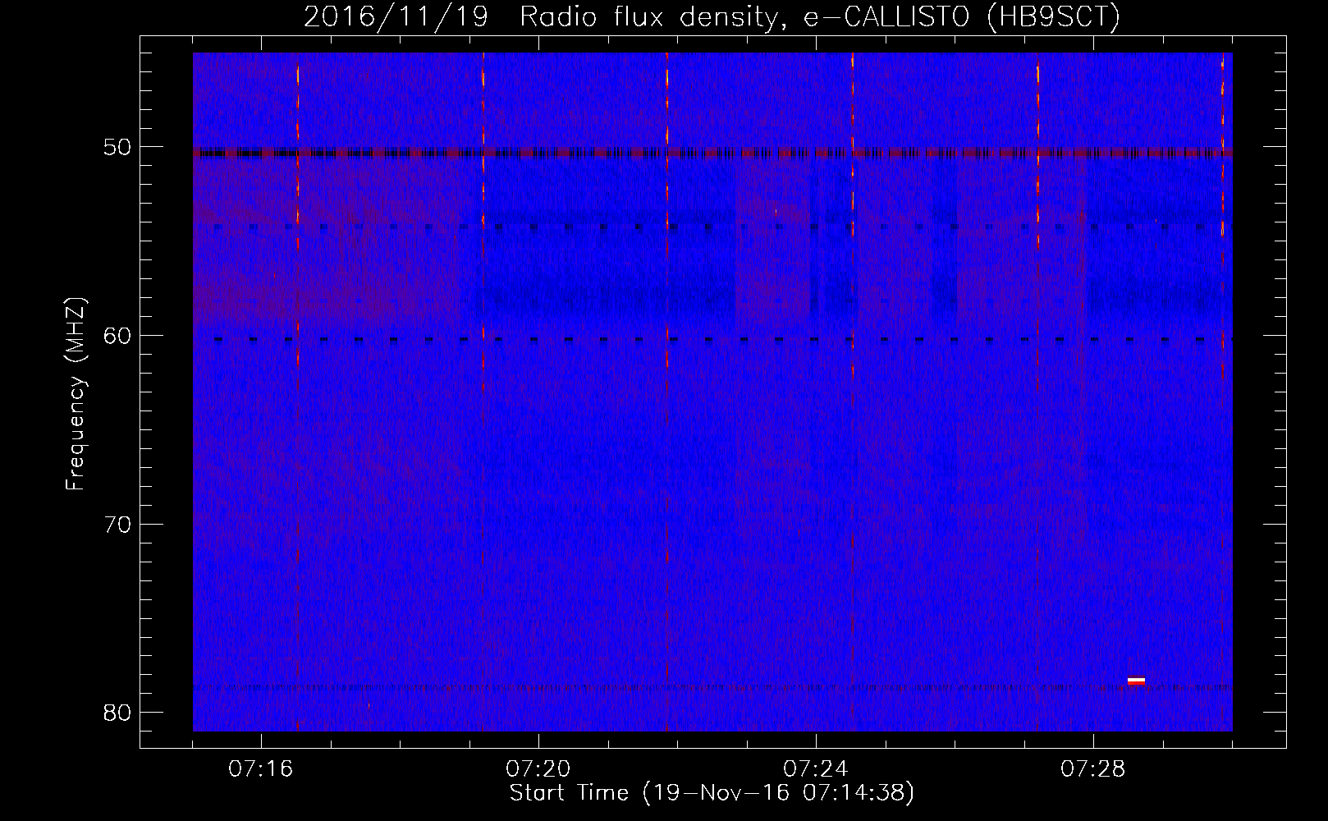1328x821 pixels.
Task: Click the red-white marker near 78 MHz
Action: point(1136,681)
